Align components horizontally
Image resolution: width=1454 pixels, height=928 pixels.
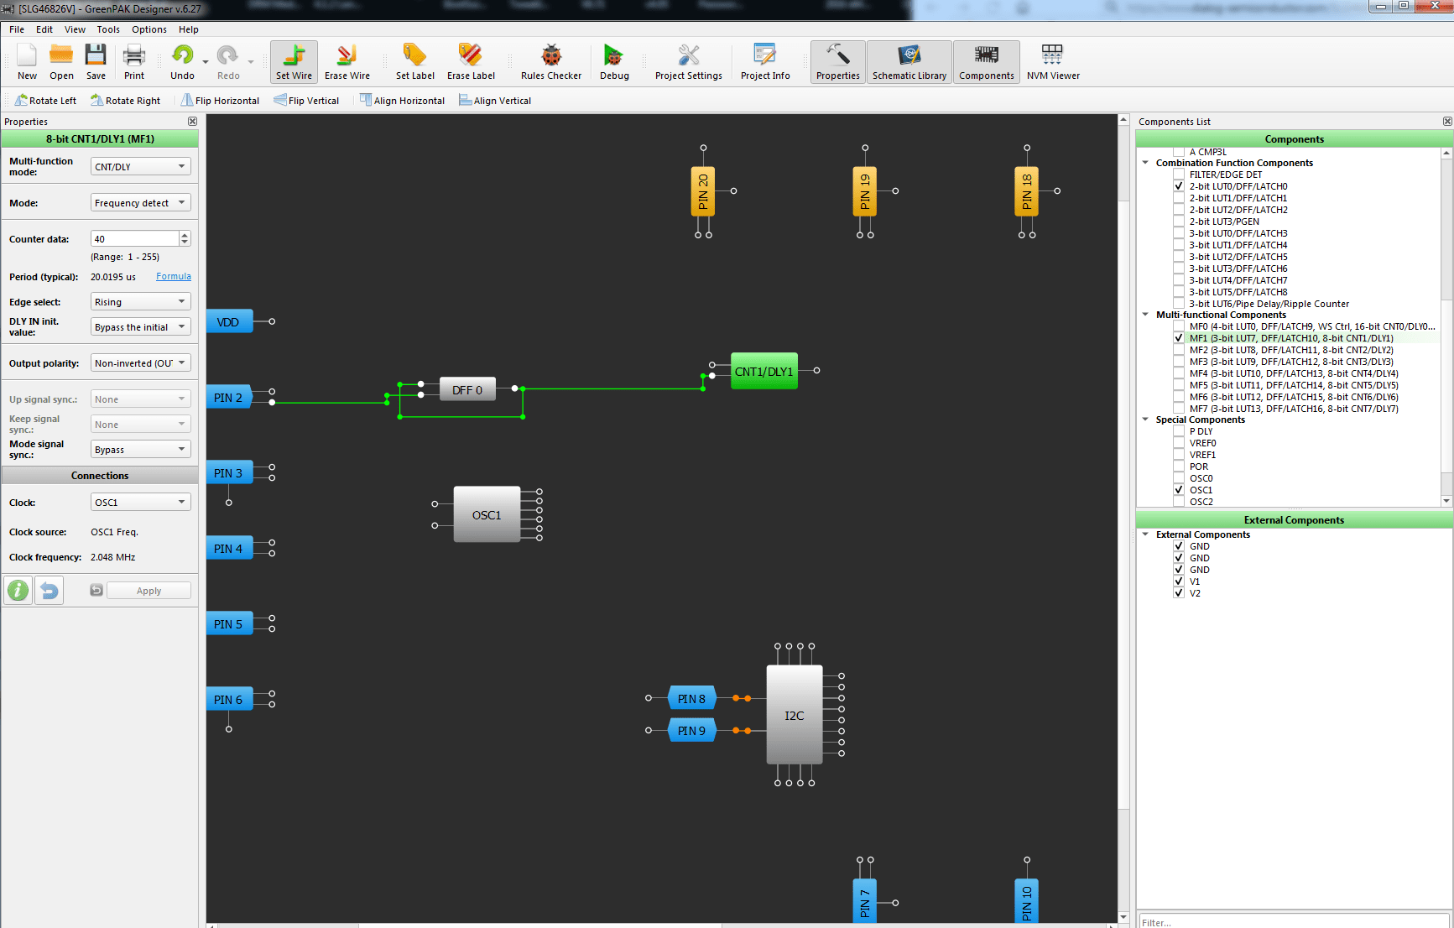pos(402,101)
